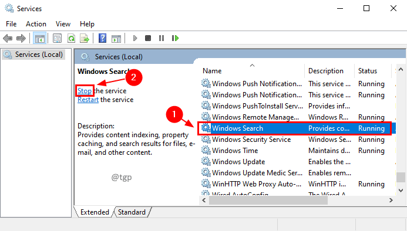This screenshot has height=231, width=407.
Task: Click the Stop the service link
Action: (85, 91)
